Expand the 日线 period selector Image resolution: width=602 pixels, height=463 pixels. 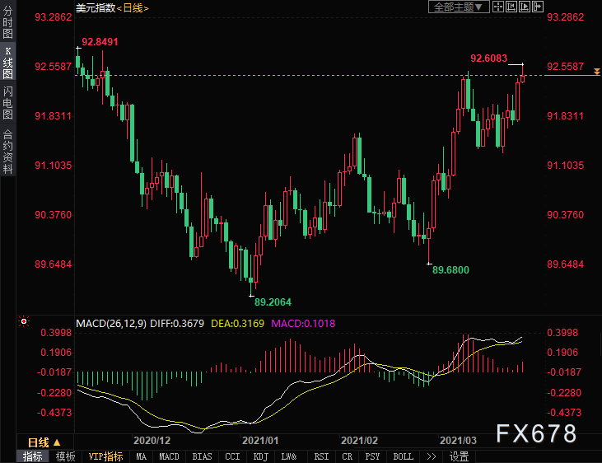coord(44,442)
